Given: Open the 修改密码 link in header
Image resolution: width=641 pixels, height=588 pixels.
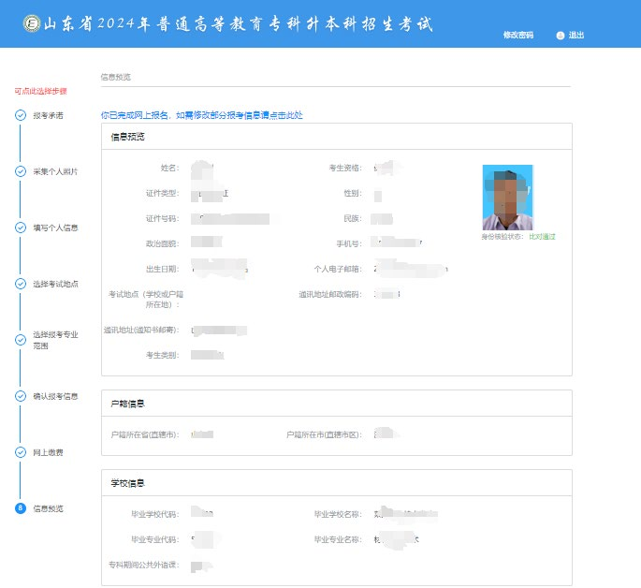Looking at the screenshot, I should tap(517, 36).
